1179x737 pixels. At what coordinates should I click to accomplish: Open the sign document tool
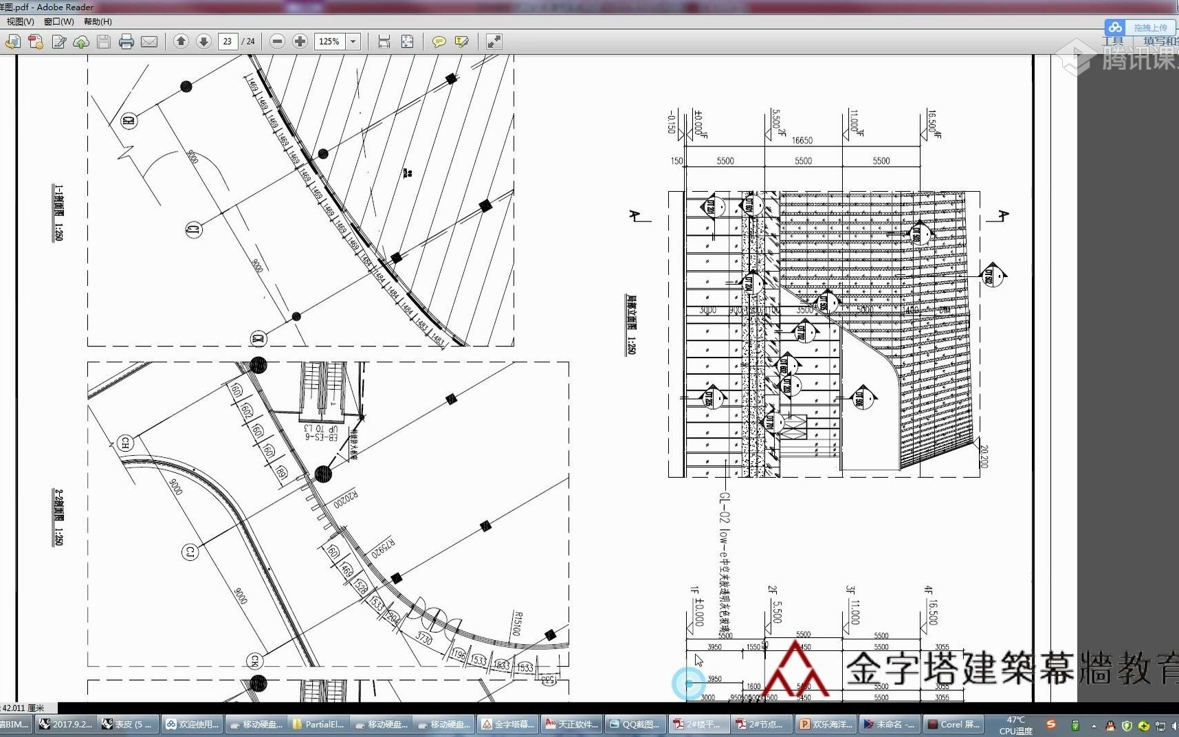59,42
